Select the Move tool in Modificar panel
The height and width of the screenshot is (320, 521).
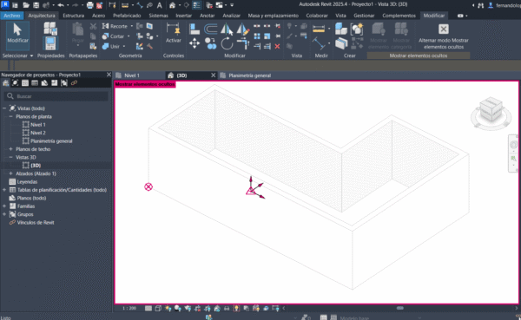195,43
